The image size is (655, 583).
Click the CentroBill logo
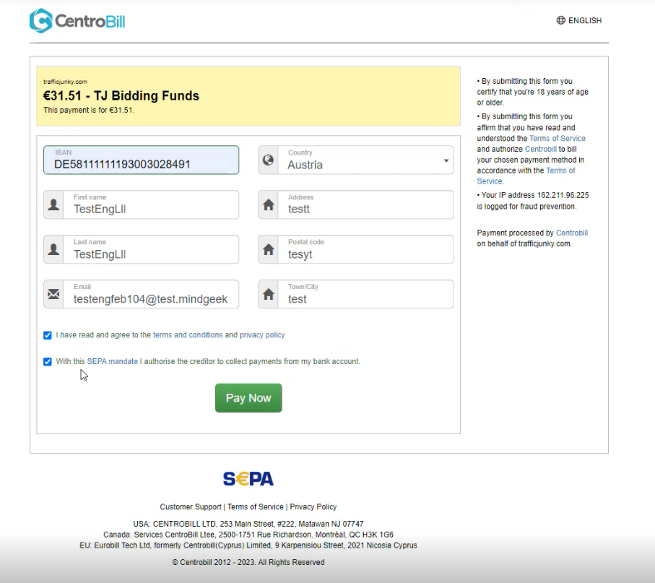[77, 20]
